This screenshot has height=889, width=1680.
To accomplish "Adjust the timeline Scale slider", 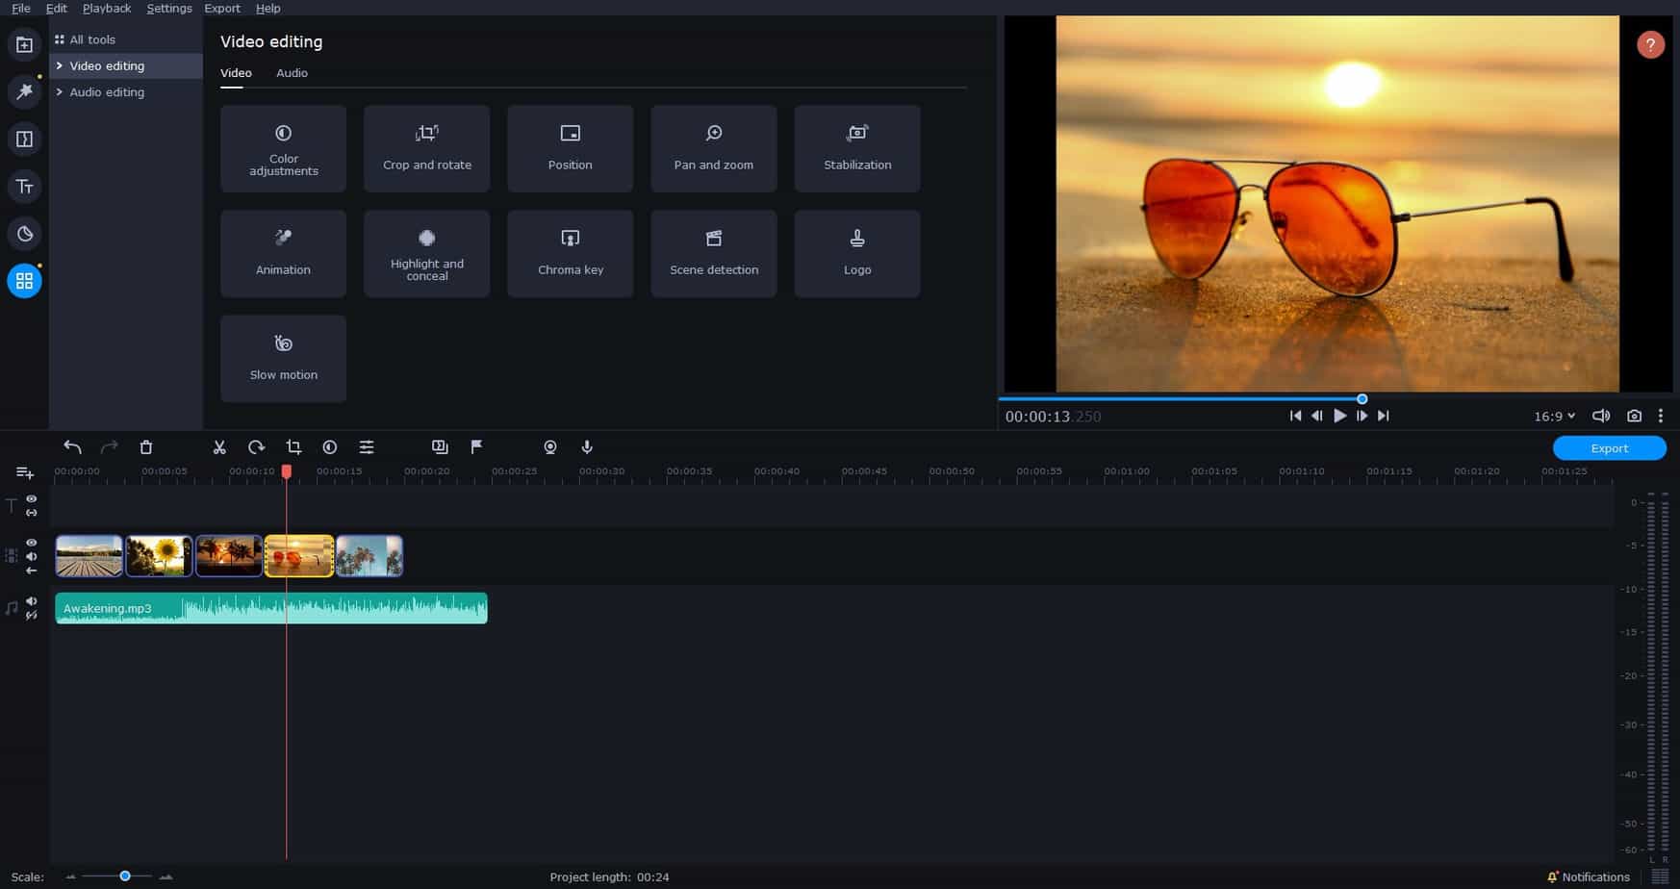I will pyautogui.click(x=123, y=876).
